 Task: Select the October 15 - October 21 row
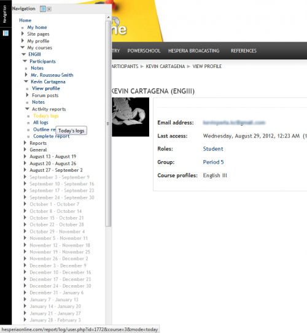(x=56, y=218)
